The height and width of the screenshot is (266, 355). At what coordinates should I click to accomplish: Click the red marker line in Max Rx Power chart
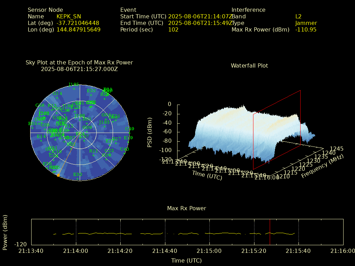tap(270, 232)
